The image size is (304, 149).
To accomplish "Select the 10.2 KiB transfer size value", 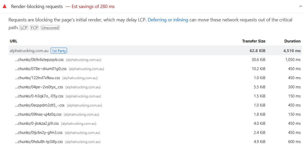I will (258, 69).
